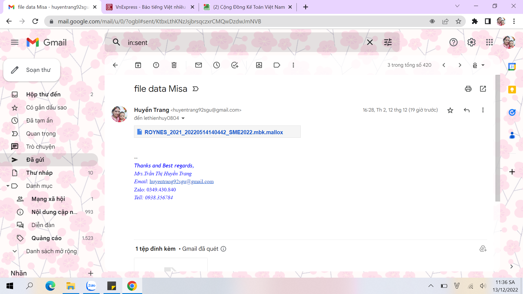Click the Soạn thư compose button
This screenshot has width=523, height=294.
pyautogui.click(x=32, y=70)
